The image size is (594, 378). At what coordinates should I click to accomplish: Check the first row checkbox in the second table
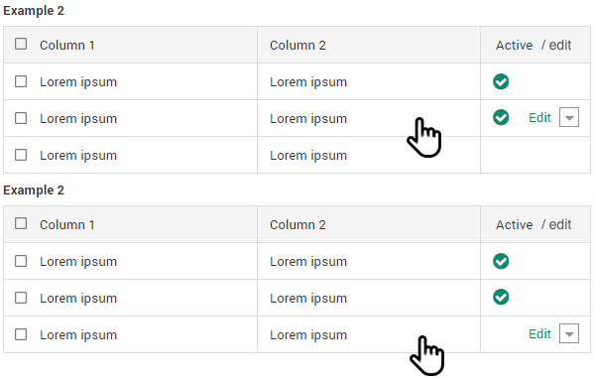click(21, 261)
